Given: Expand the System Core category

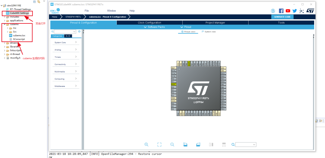Looking at the screenshot, I should pyautogui.click(x=66, y=42).
